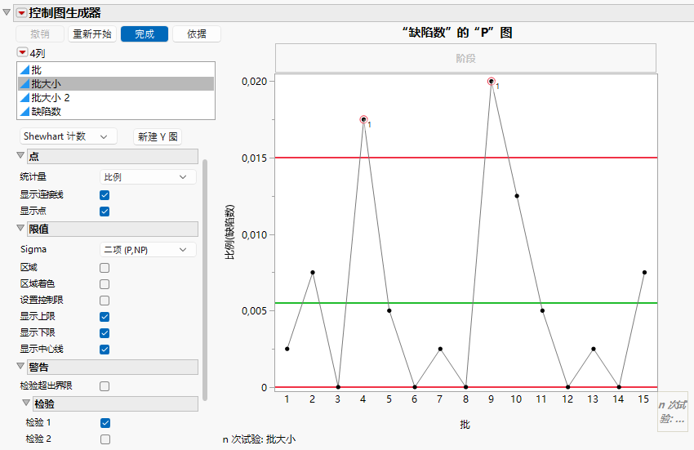Open the red triangle menu beside 4列
Screen dimensions: 694x450
coord(22,52)
